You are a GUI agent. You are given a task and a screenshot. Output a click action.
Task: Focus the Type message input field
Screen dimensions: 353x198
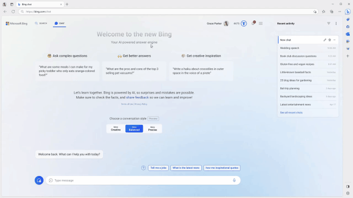pos(143,180)
